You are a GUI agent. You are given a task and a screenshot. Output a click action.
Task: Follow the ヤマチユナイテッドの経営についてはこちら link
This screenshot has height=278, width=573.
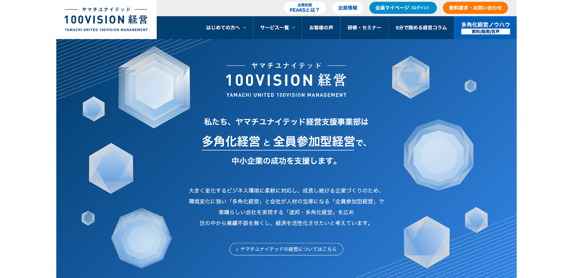tap(286, 249)
